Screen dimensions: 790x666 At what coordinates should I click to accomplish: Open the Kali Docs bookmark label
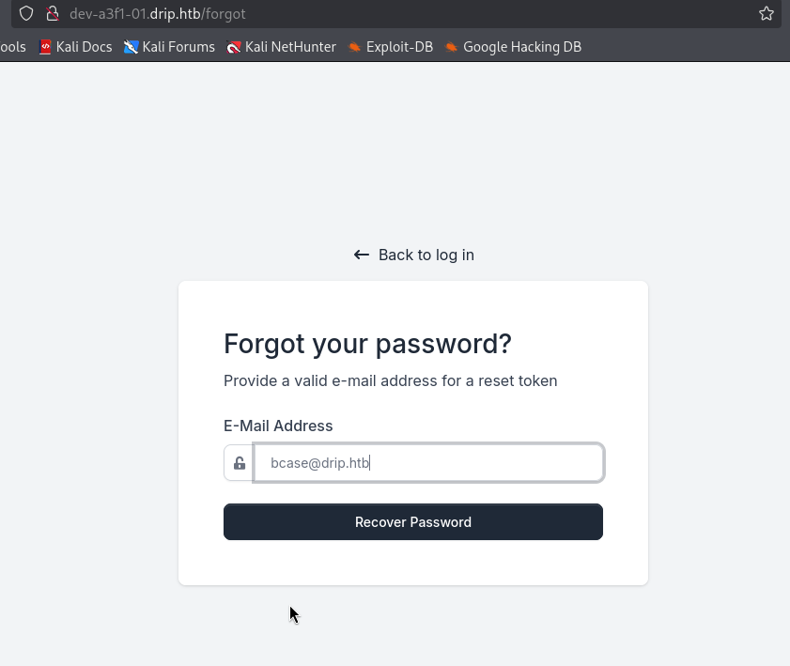pyautogui.click(x=84, y=47)
